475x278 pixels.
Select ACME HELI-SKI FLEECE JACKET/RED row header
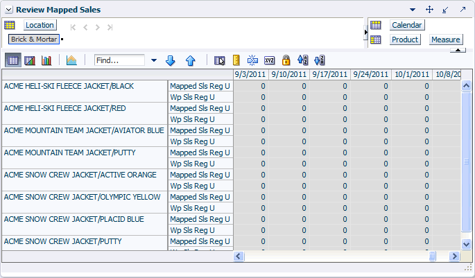point(85,114)
